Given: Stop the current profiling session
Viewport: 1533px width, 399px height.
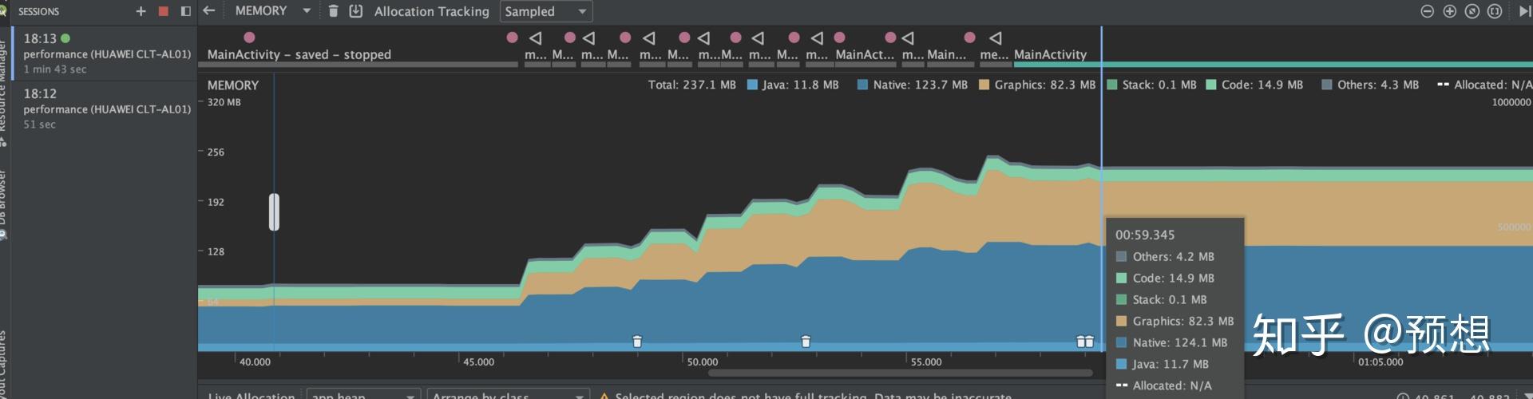Looking at the screenshot, I should pos(164,11).
